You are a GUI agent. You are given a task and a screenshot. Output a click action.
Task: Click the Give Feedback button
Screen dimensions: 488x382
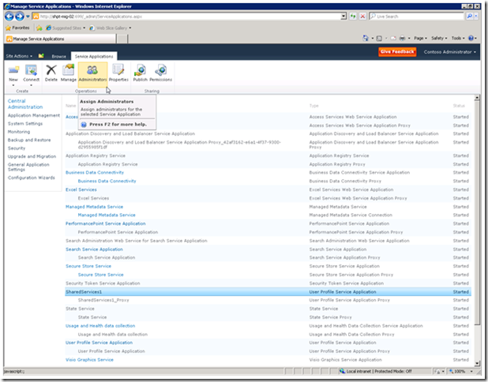tap(397, 51)
